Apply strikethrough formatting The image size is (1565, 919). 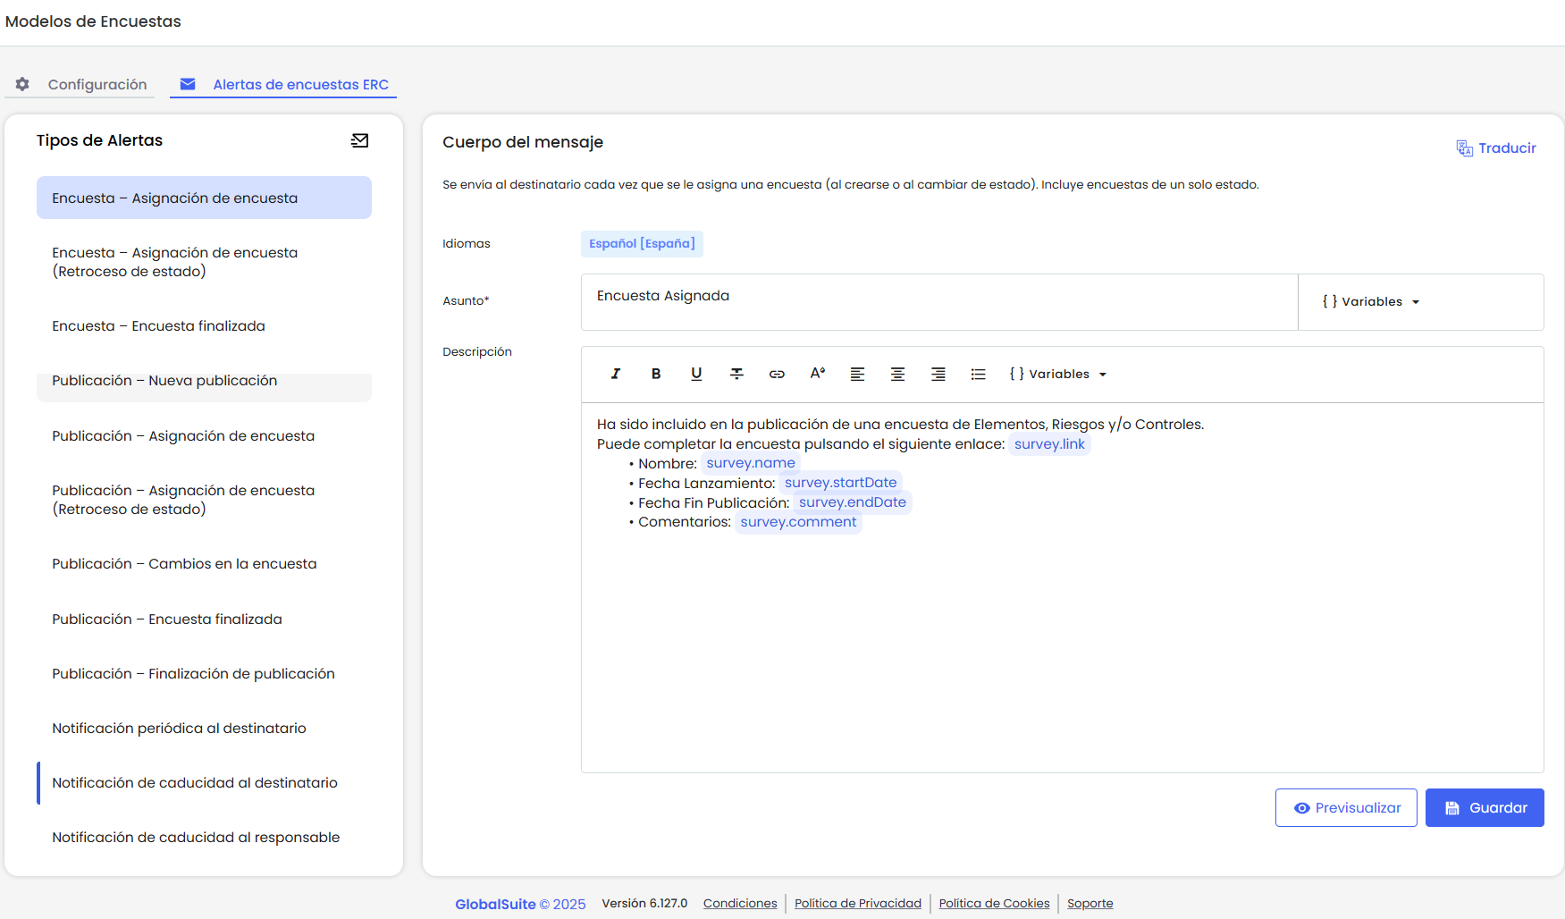pos(736,374)
